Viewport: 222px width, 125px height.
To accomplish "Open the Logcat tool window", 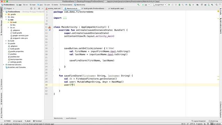I will pos(18,121).
